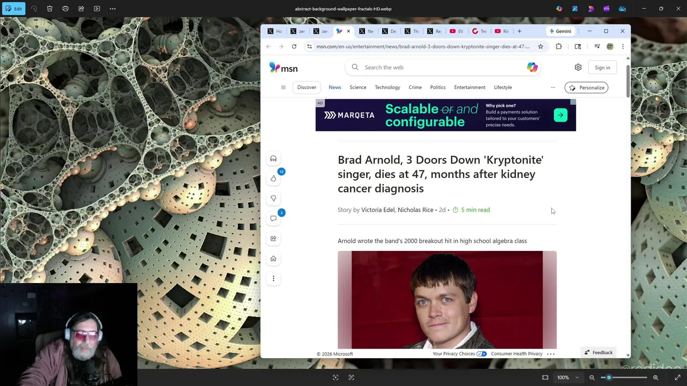The image size is (687, 386).
Task: Click the home icon in article sidebar
Action: coord(273,259)
